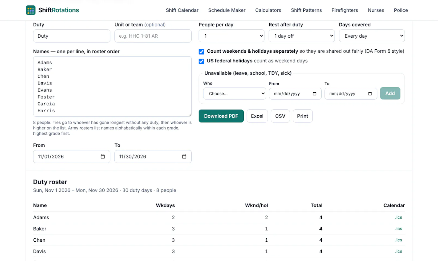438x261 pixels.
Task: Toggle Count weekends & holidays separately checkbox
Action: tap(201, 52)
